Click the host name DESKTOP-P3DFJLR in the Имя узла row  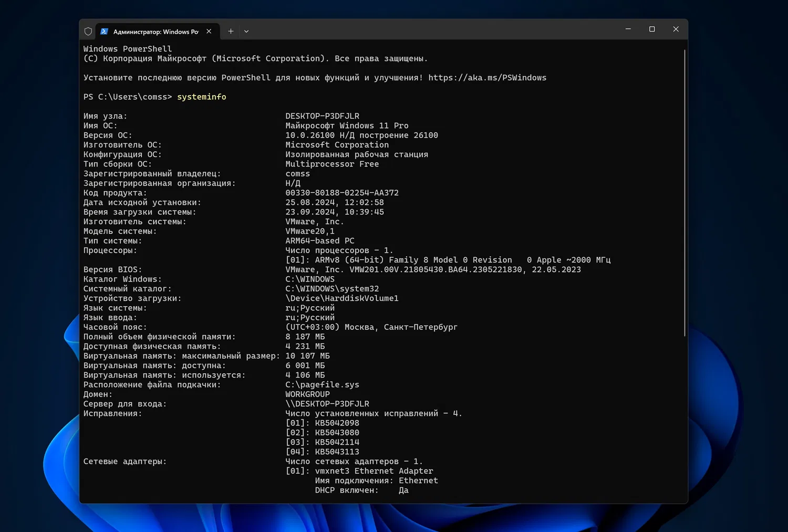323,116
